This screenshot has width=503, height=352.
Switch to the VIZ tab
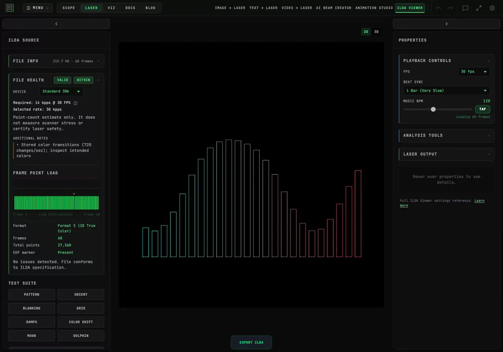tap(112, 8)
